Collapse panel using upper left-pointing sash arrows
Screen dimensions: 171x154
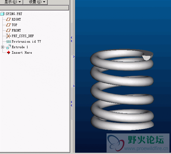tap(71, 39)
